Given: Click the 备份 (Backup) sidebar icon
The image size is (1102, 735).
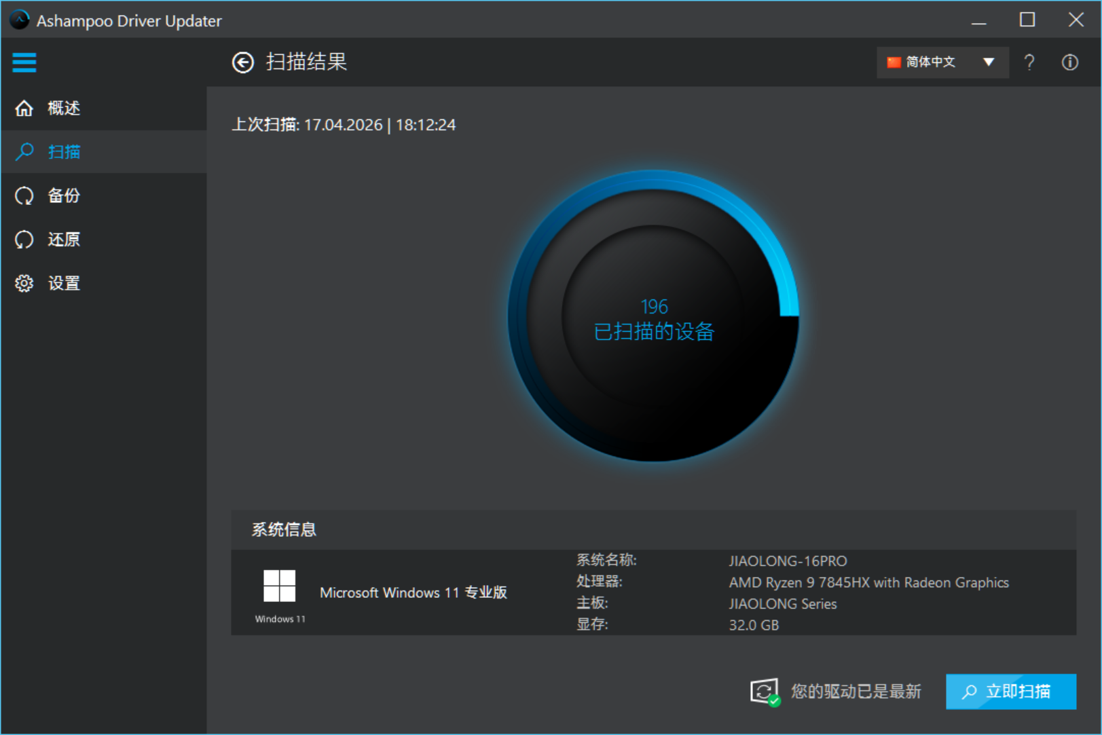Looking at the screenshot, I should pyautogui.click(x=24, y=195).
